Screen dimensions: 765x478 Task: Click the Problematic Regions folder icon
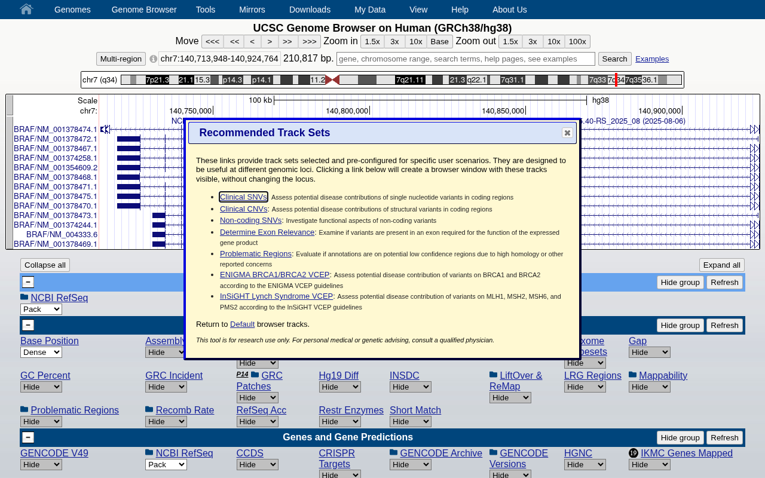pos(24,409)
